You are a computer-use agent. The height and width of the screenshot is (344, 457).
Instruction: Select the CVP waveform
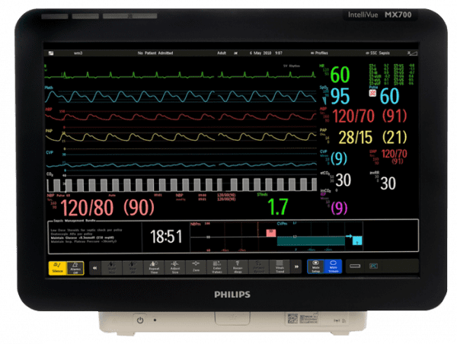181,165
